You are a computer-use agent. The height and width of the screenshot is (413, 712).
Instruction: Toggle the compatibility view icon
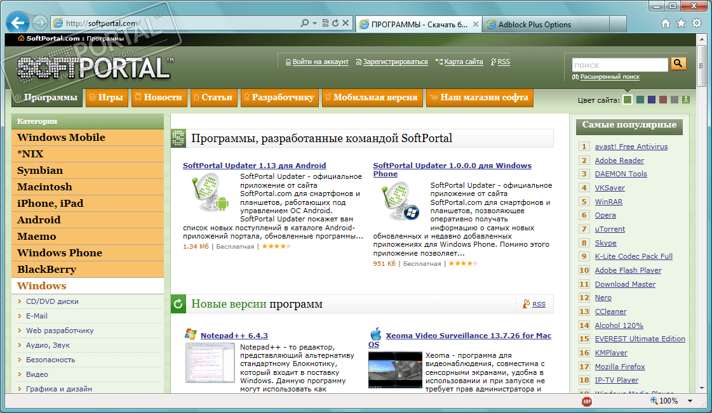coord(325,23)
